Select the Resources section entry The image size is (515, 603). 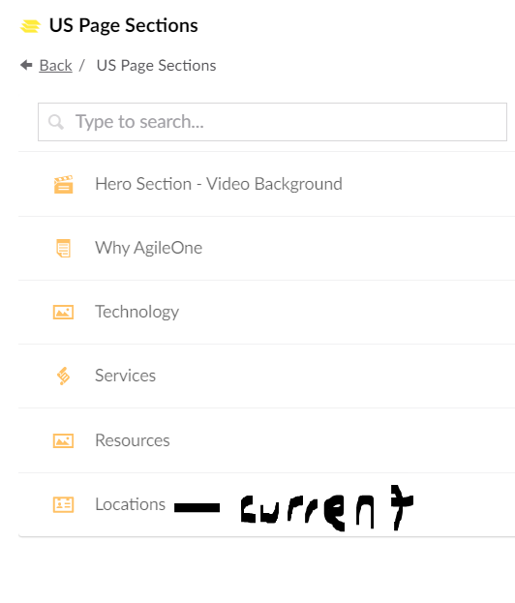(x=266, y=440)
